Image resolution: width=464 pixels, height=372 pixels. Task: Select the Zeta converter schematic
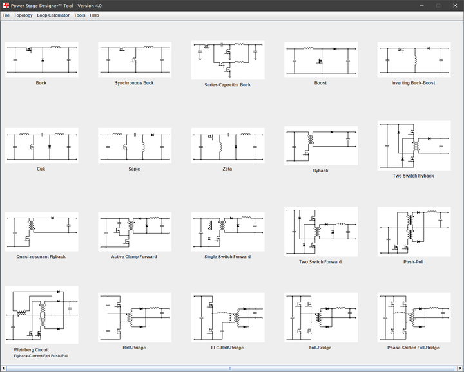[x=228, y=145]
